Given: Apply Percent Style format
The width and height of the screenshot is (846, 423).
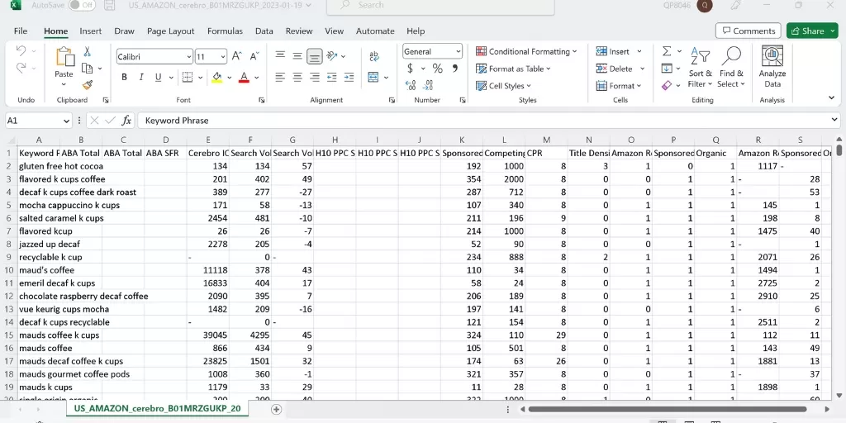Looking at the screenshot, I should coord(437,68).
